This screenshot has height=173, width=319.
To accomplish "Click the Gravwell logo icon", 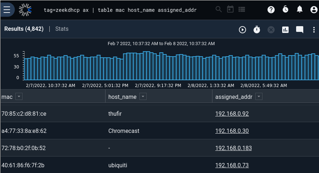I will (x=25, y=10).
